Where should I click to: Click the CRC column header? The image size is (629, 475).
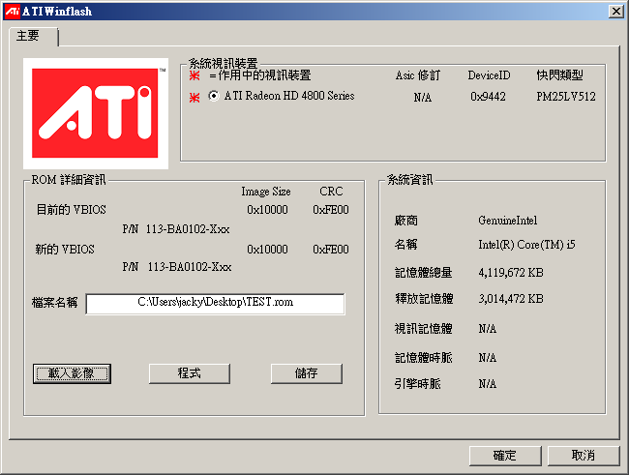coord(331,192)
